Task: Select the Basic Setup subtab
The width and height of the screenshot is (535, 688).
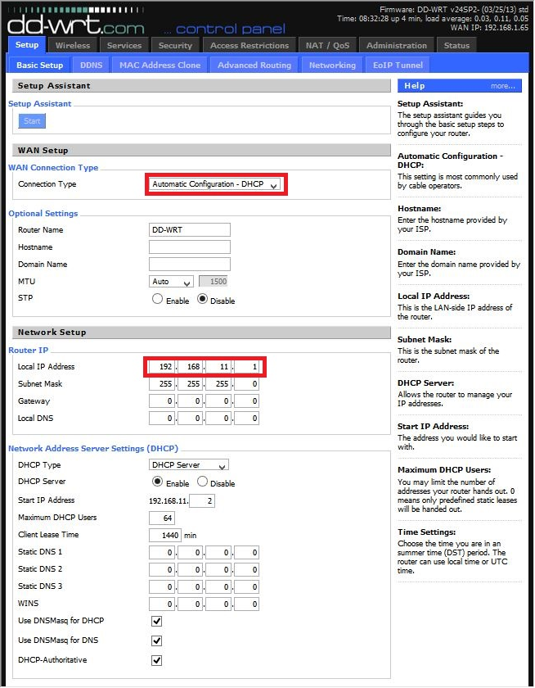Action: coord(40,65)
